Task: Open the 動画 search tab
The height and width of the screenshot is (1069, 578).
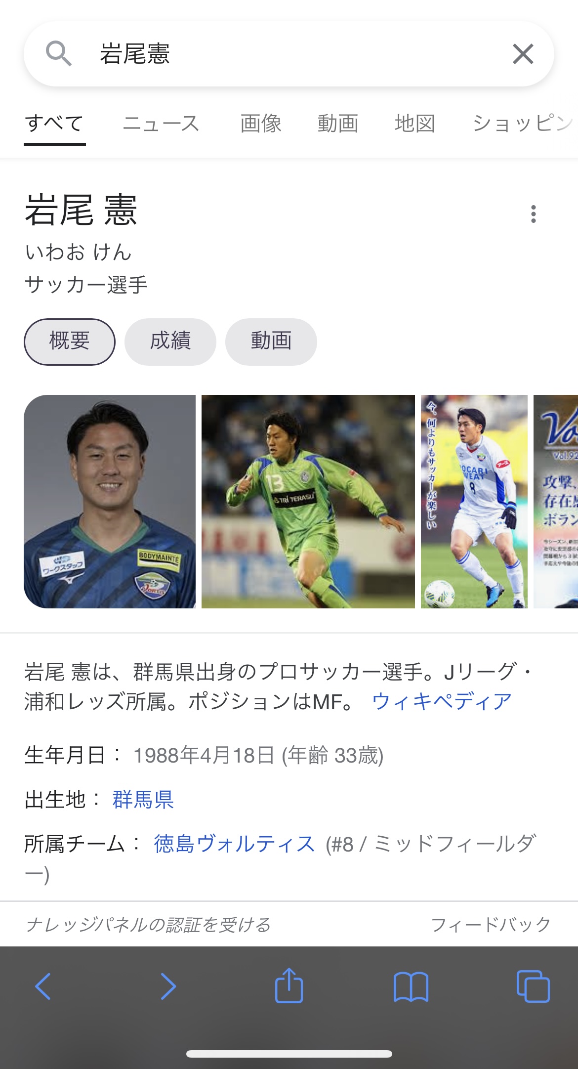Action: point(338,123)
